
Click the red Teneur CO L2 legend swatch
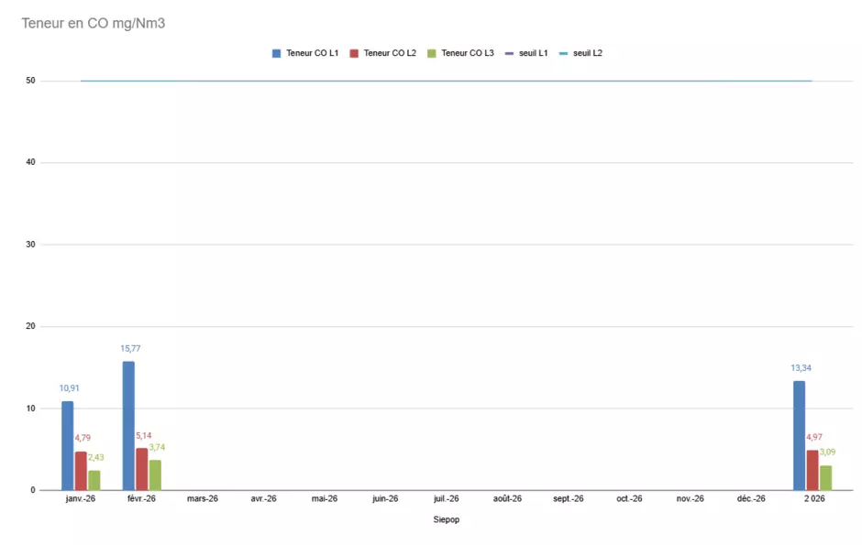coord(354,53)
